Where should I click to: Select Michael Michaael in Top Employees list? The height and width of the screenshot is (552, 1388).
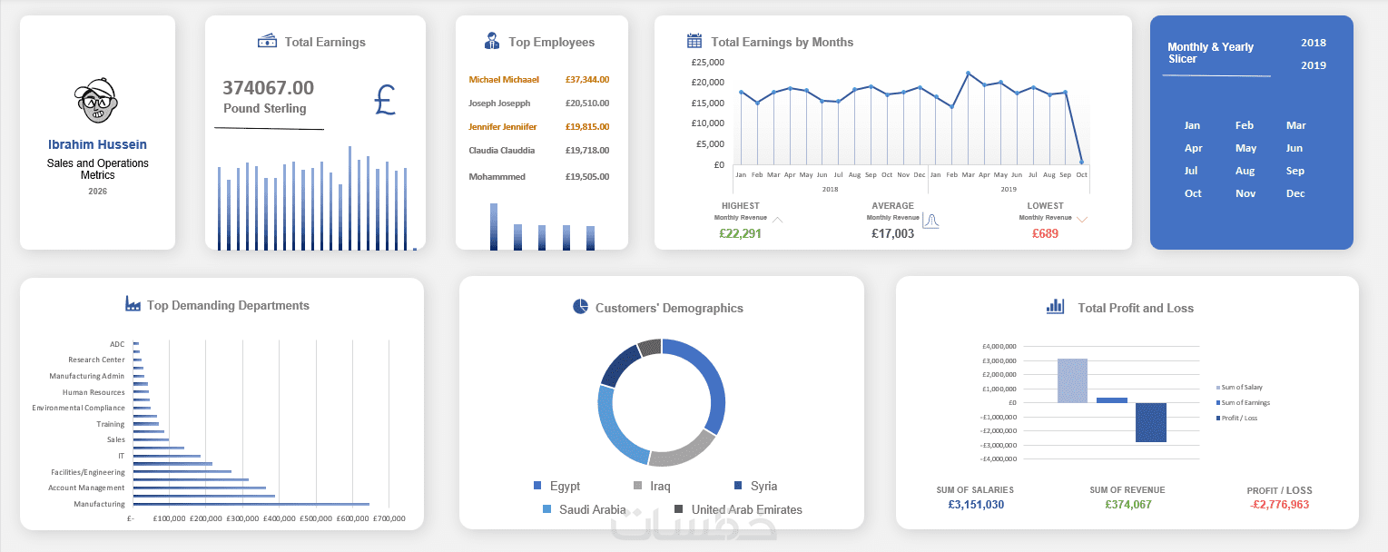tap(504, 80)
